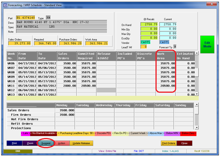Click the dark red Close button
This screenshot has height=157, width=220.
point(184,143)
